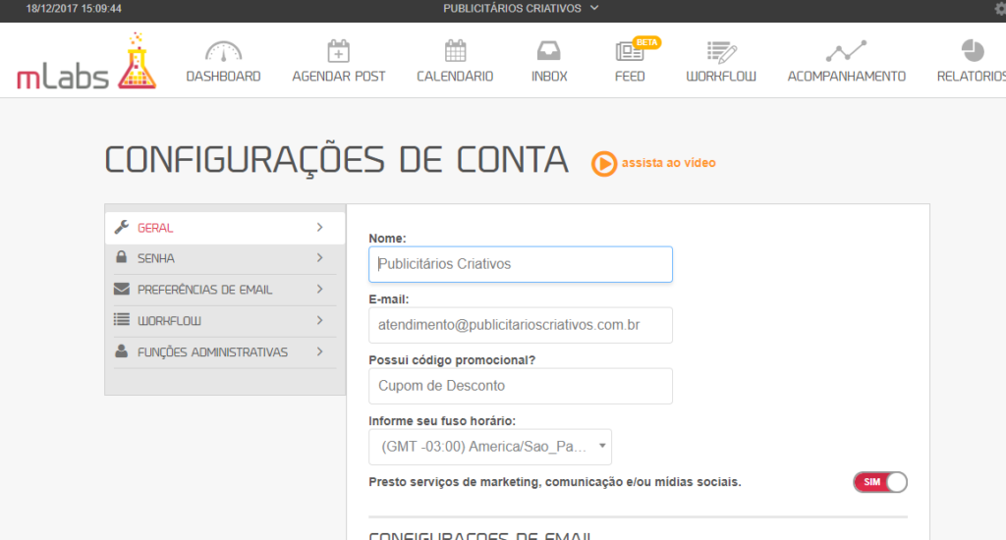Go to Calendário label

(455, 77)
